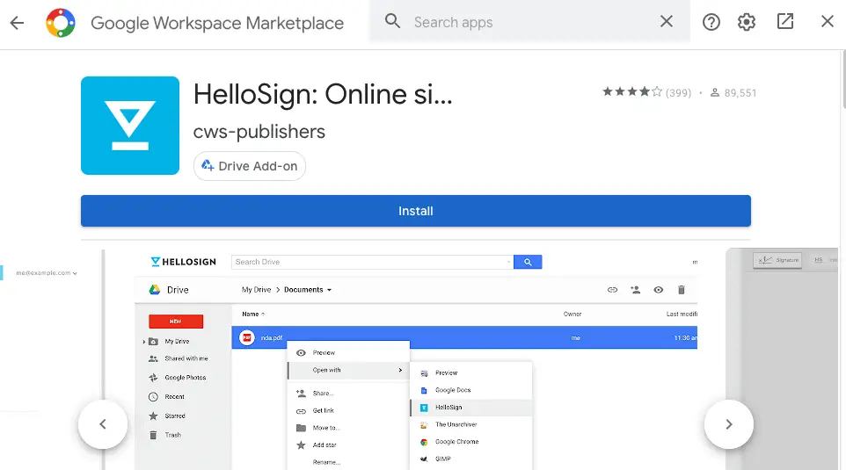Click the HELLOSIGN logo in screenshot
846x470 pixels.
click(184, 262)
